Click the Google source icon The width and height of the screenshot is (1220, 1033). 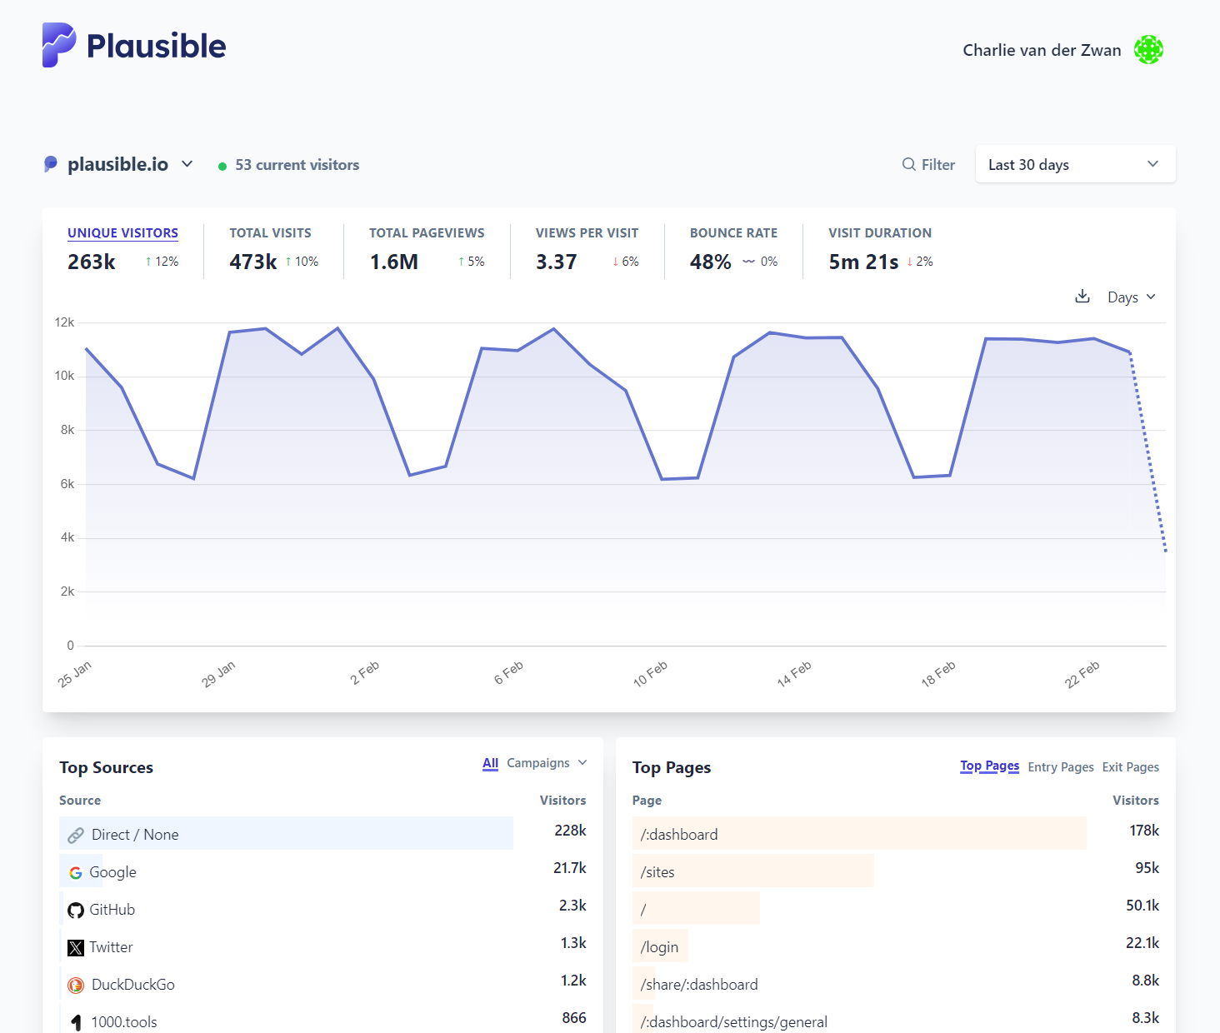[x=76, y=872]
